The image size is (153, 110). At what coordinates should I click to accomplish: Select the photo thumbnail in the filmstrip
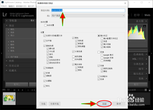9,98
